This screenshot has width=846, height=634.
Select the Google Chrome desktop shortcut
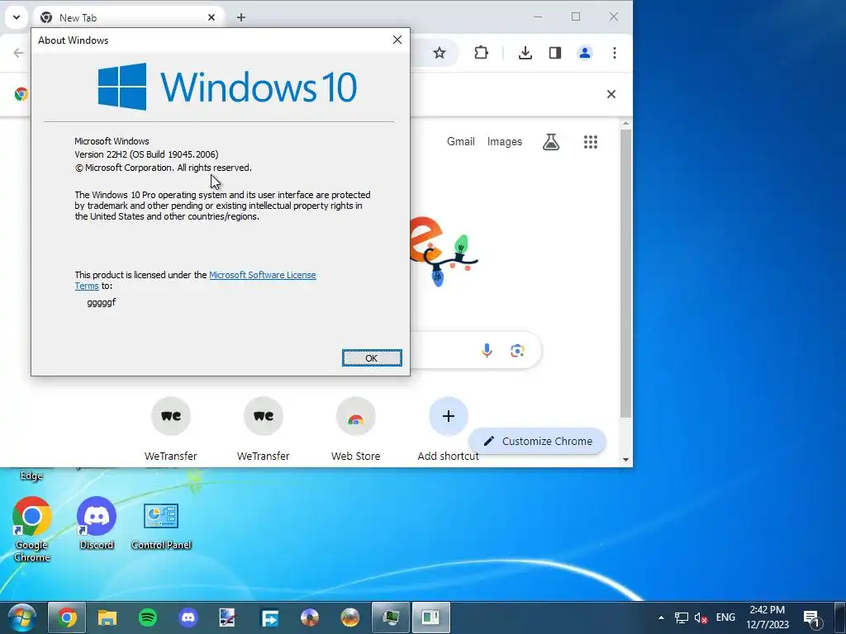[32, 529]
